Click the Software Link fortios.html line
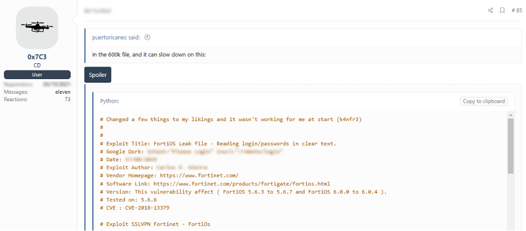526x231 pixels. tap(215, 184)
